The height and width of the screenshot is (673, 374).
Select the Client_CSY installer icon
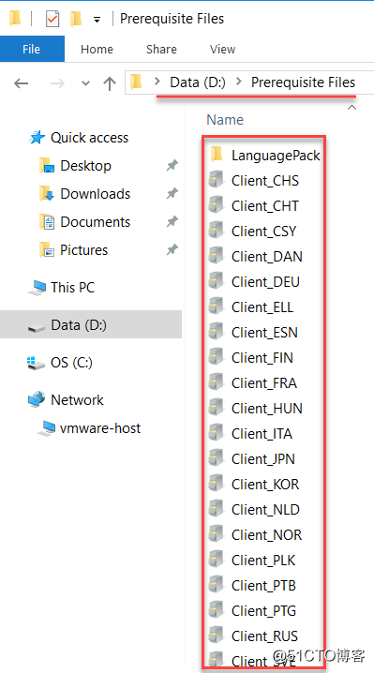[217, 231]
